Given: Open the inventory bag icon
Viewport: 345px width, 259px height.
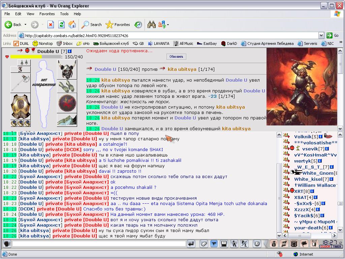Looking at the screenshot, I should (x=274, y=244).
